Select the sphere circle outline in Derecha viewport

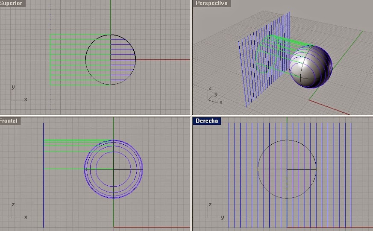pos(287,169)
